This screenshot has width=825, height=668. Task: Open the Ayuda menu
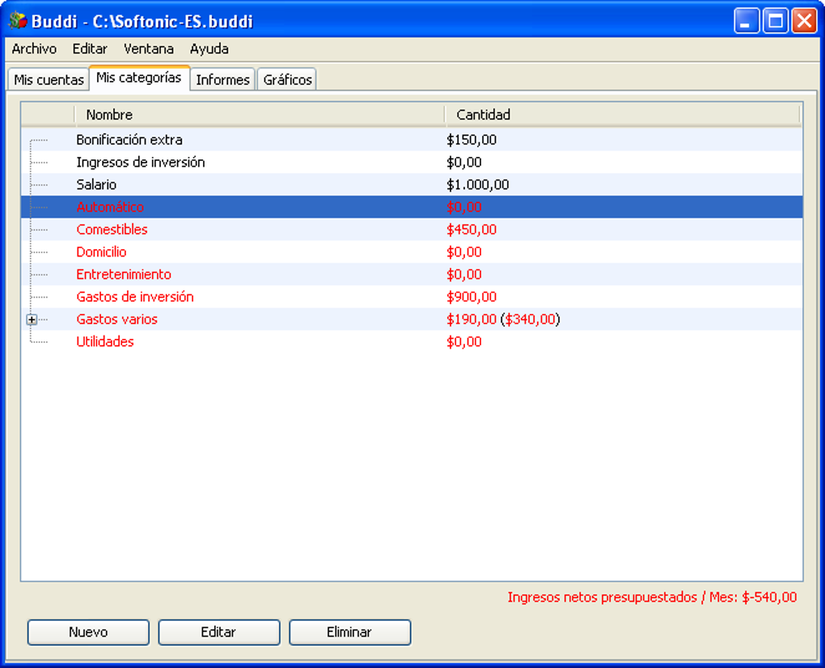tap(209, 49)
